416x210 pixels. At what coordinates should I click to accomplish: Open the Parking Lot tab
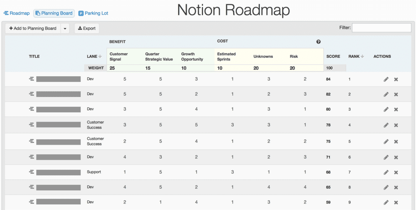point(93,13)
